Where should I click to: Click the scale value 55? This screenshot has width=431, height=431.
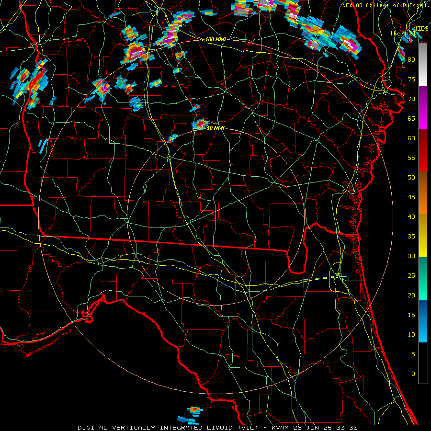tap(411, 158)
